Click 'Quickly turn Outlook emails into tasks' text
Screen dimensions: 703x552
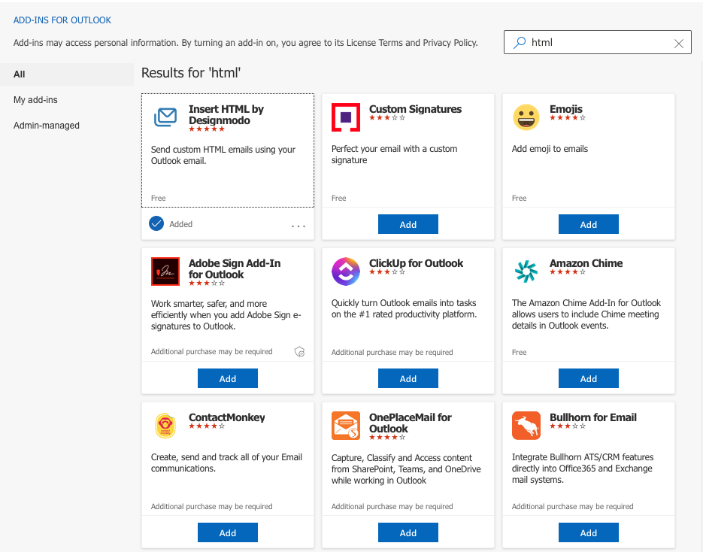point(404,308)
